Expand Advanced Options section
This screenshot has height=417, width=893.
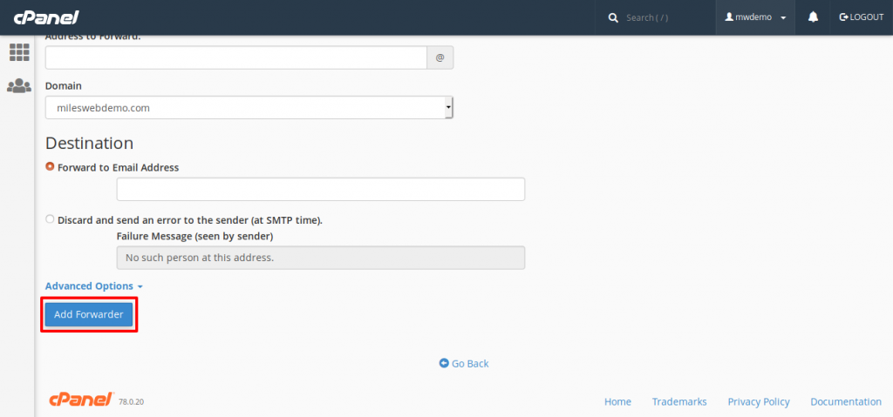coord(93,286)
